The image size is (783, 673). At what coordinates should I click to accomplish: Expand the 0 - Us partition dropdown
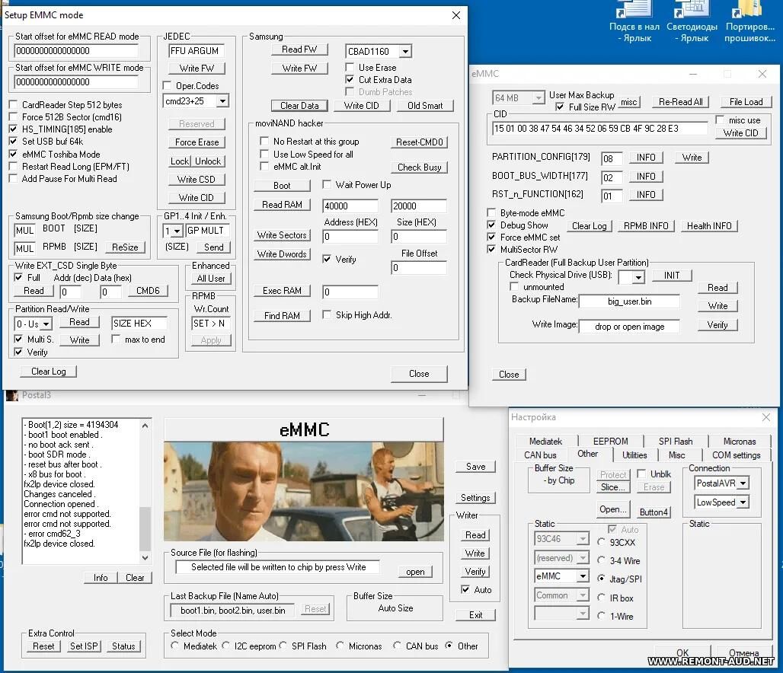46,324
